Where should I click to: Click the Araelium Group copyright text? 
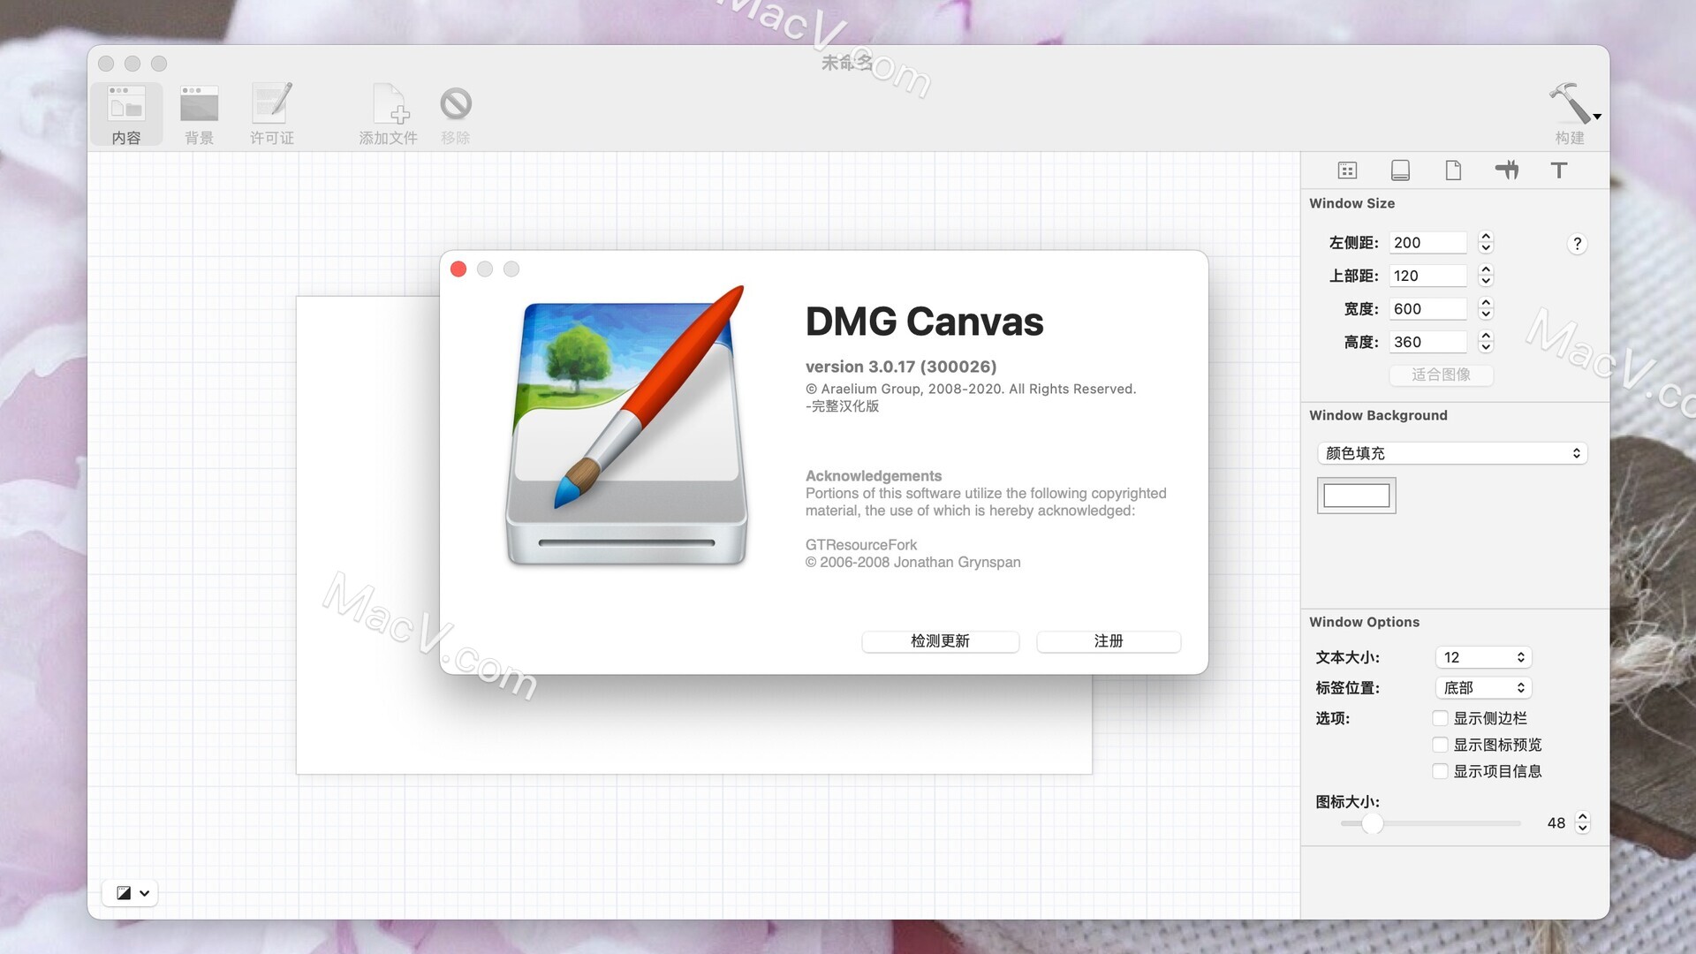pos(971,389)
